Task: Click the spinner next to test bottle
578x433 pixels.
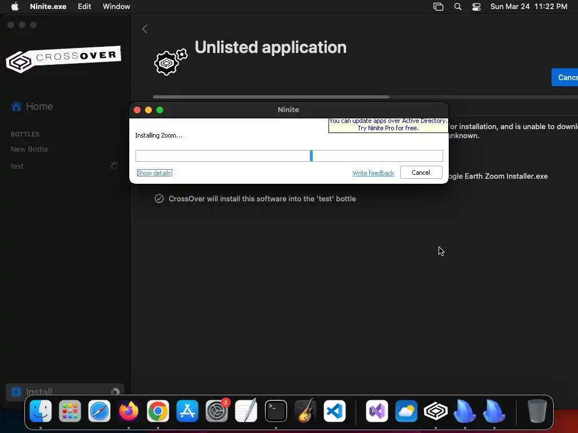Action: click(114, 166)
